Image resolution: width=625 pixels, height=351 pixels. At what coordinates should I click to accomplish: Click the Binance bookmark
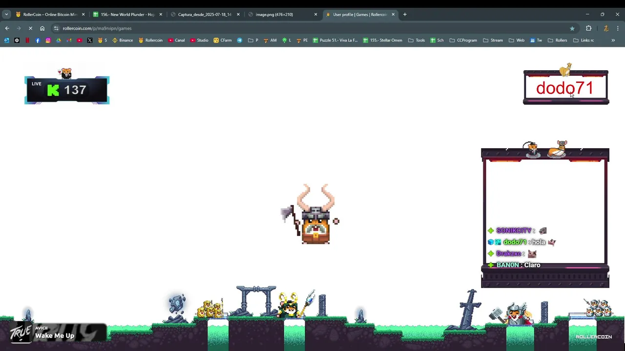point(123,40)
